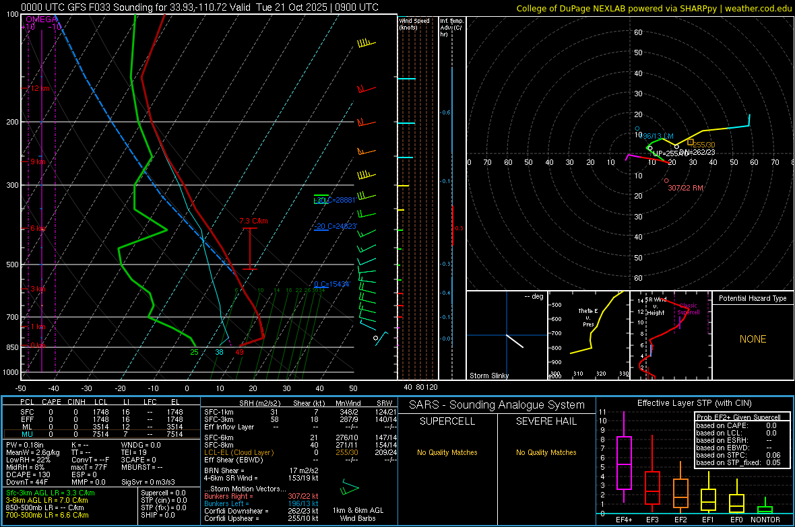Screen dimensions: 795x527
Task: Click the Bunkers Left = 196/13 kt line
Action: click(261, 503)
